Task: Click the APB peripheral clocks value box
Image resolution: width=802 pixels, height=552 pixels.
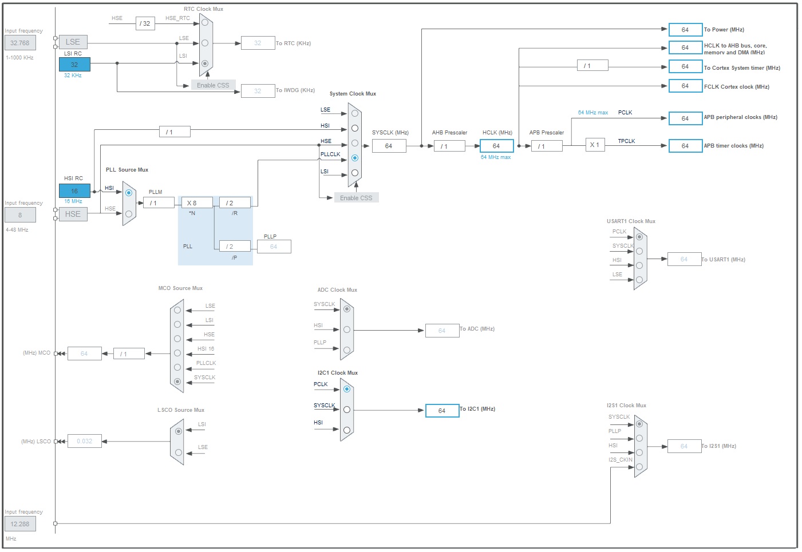Action: point(685,118)
